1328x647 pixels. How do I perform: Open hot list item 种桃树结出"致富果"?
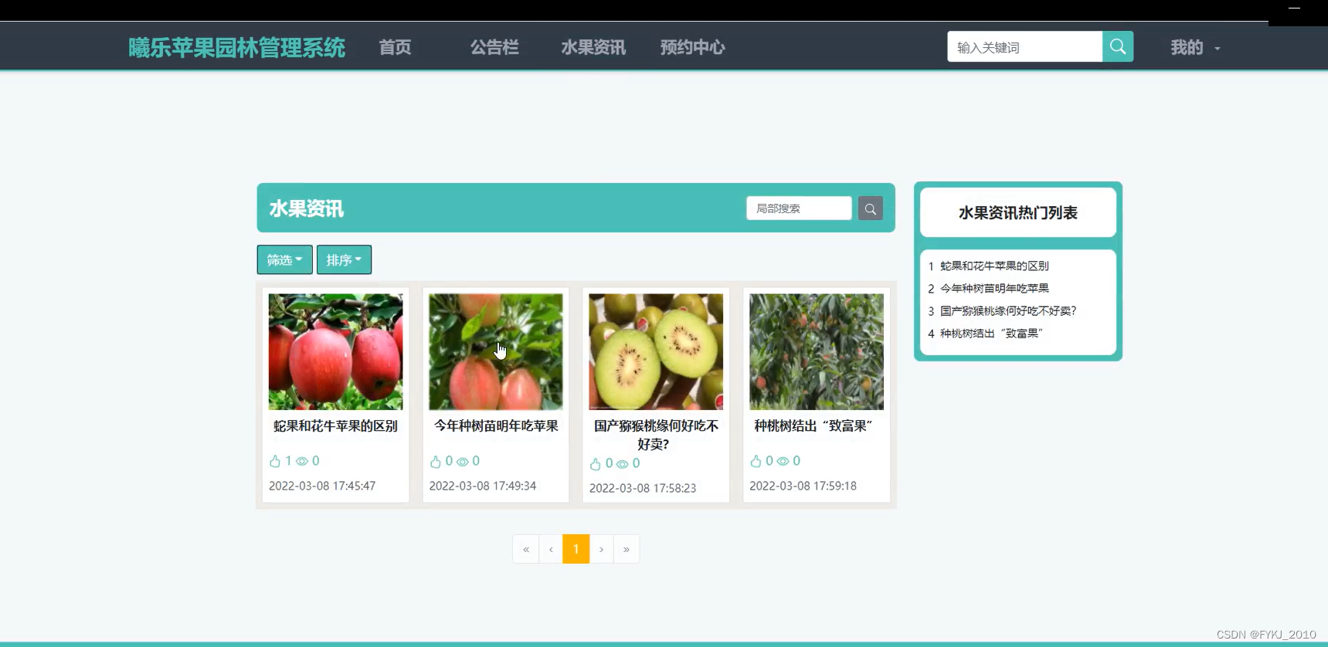(x=991, y=333)
